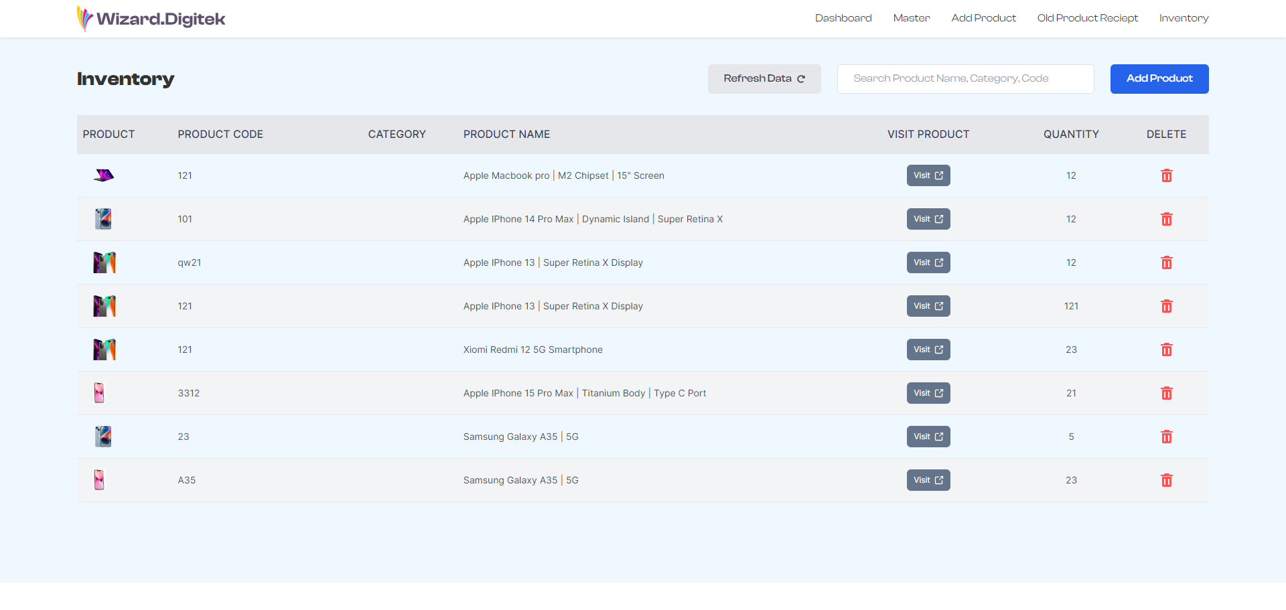Click the Macbook pro product thumbnail
This screenshot has height=610, width=1286.
[104, 175]
